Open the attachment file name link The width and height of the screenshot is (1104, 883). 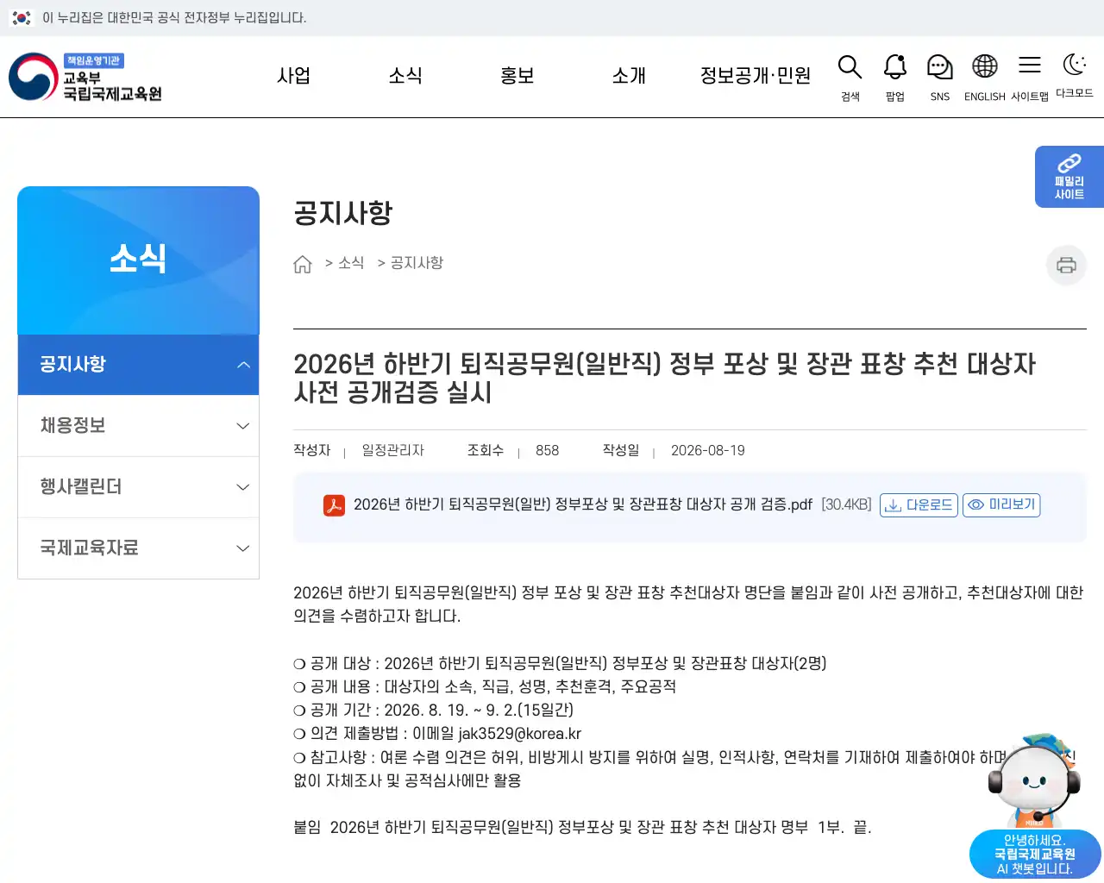tap(583, 505)
